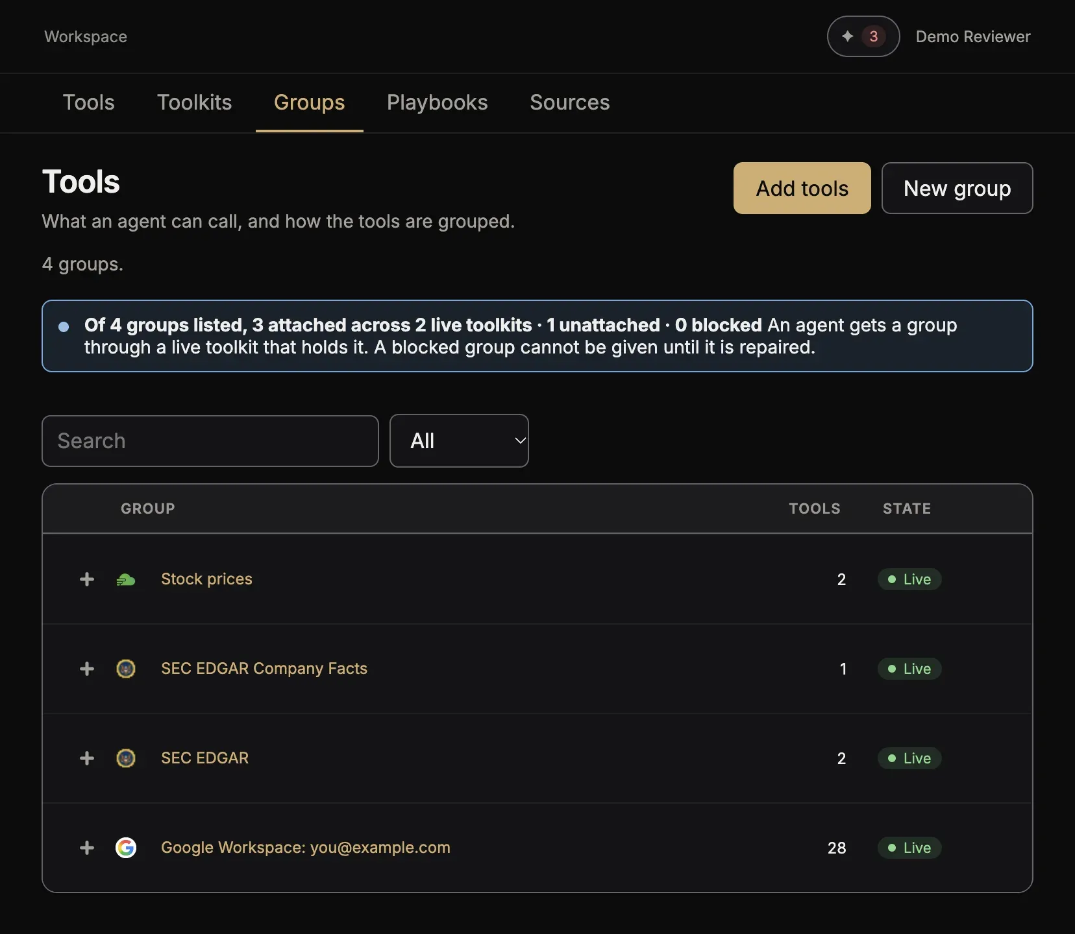
Task: Click the sparkle icon in notifications pill
Action: click(847, 36)
